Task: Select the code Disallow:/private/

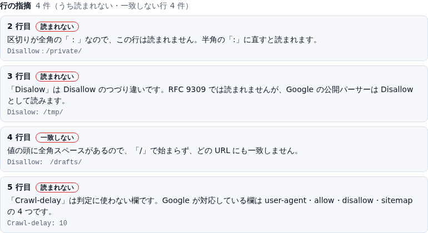Action: tap(44, 51)
